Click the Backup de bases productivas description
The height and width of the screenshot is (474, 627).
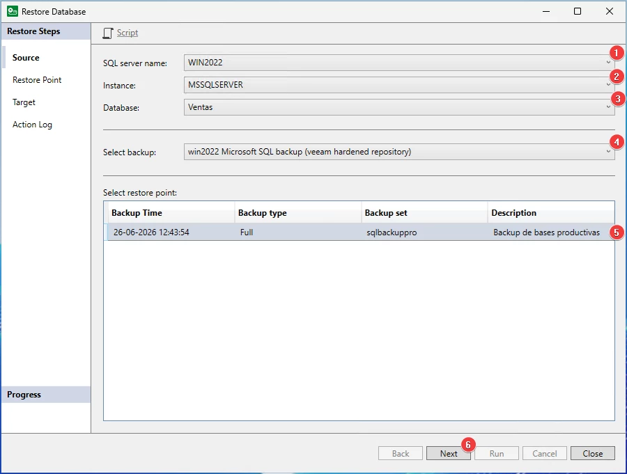[546, 232]
